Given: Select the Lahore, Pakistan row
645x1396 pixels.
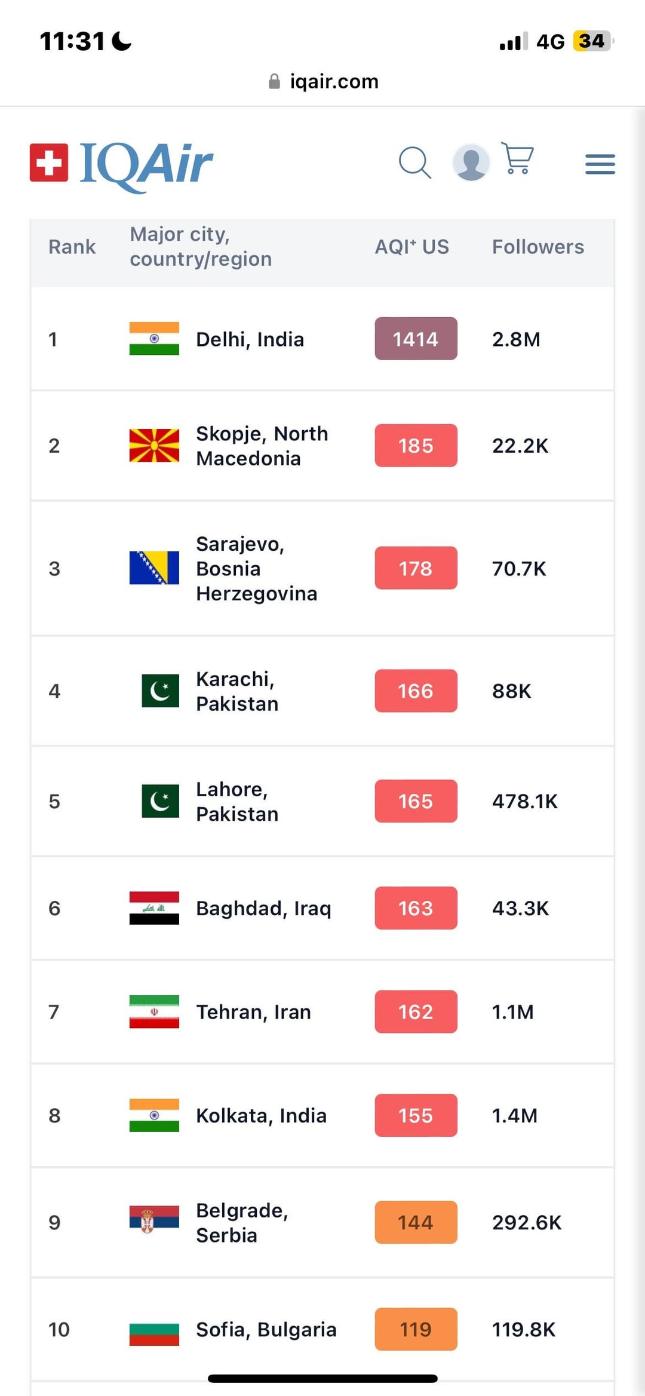Looking at the screenshot, I should [x=322, y=801].
